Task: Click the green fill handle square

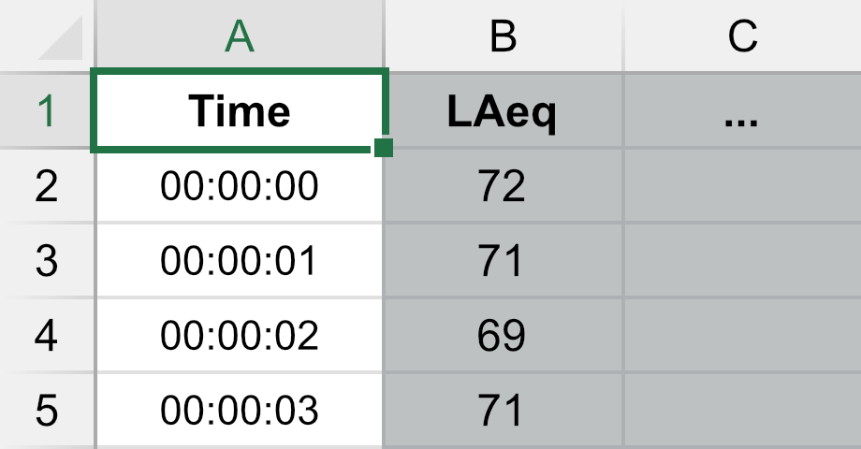Action: 384,148
